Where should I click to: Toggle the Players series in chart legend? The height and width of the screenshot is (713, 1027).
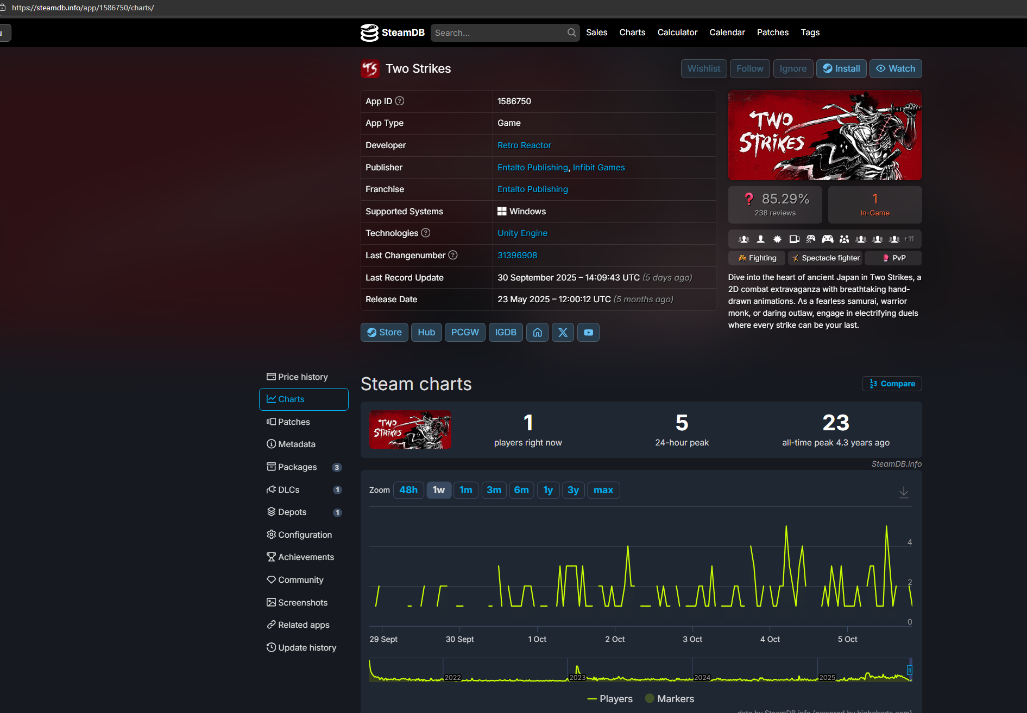pos(610,699)
